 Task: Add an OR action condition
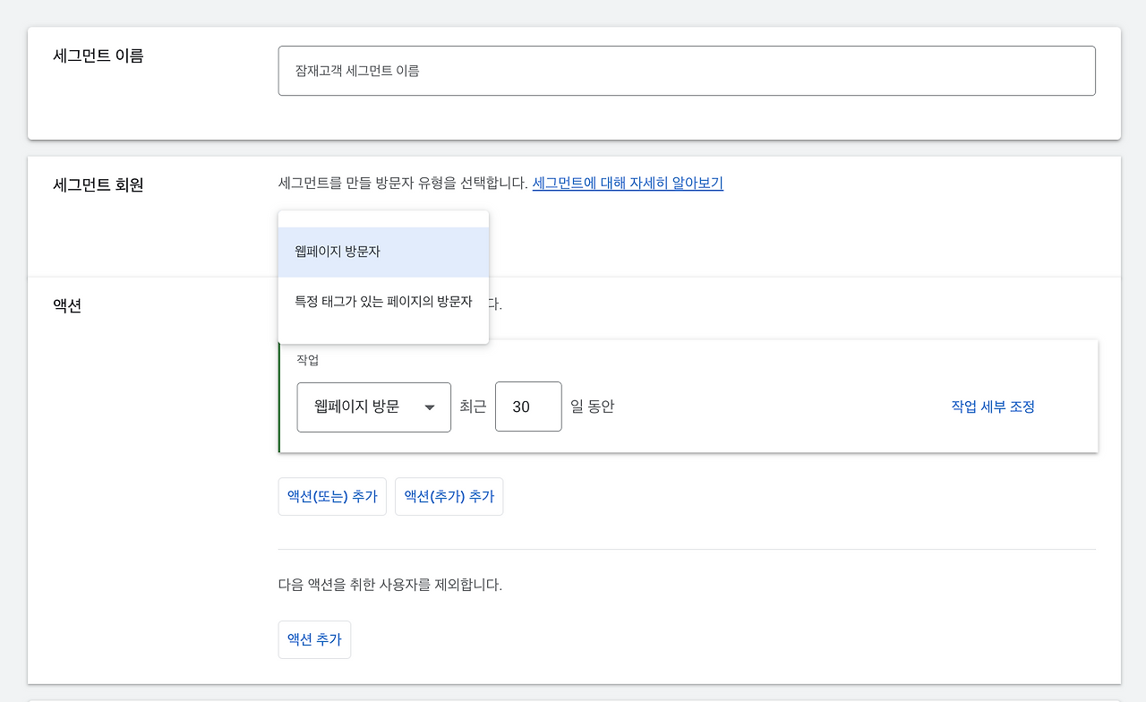pyautogui.click(x=332, y=496)
